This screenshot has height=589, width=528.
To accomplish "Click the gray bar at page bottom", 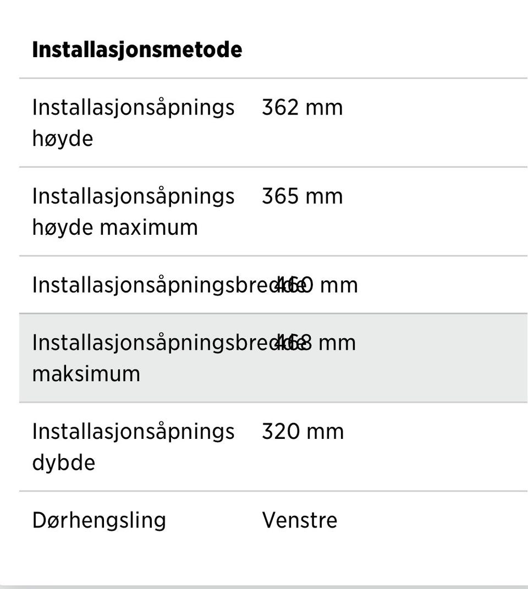I will (x=264, y=587).
